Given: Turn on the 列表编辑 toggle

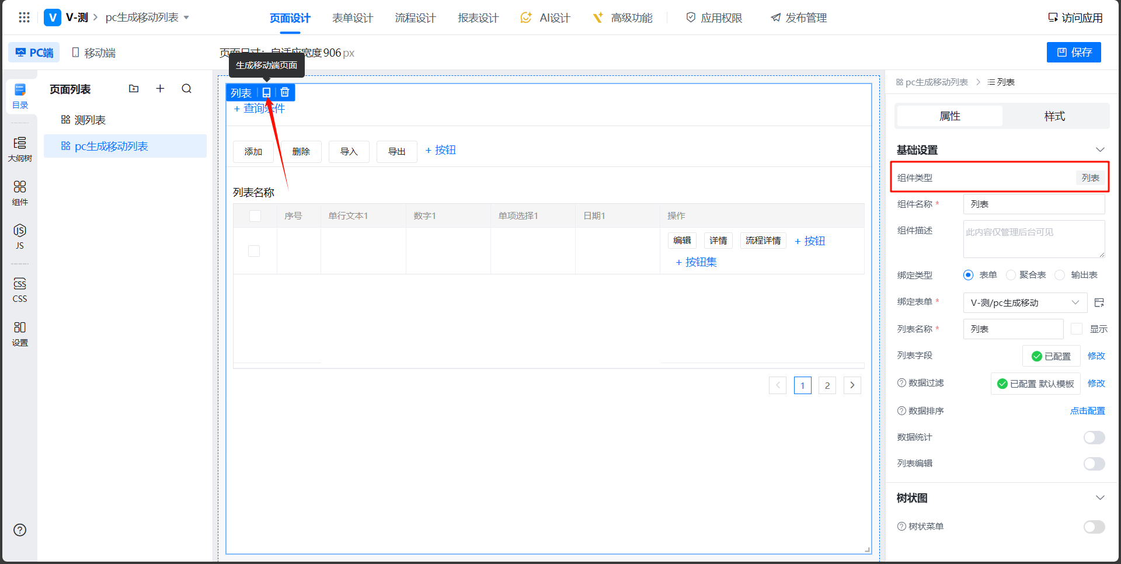Looking at the screenshot, I should click(x=1094, y=464).
